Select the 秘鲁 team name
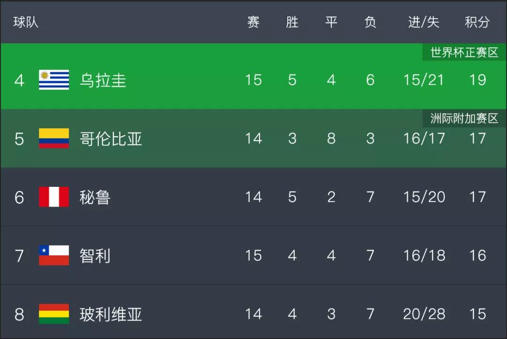 (x=95, y=197)
